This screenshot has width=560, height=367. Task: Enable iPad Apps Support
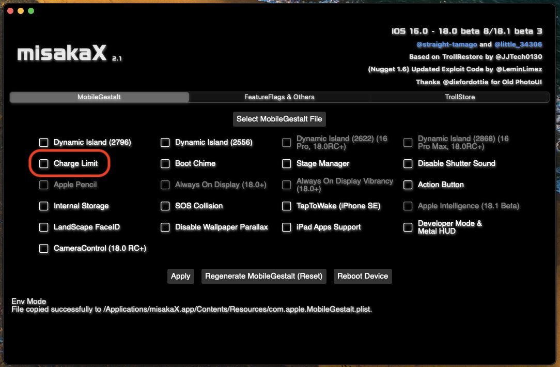(286, 227)
